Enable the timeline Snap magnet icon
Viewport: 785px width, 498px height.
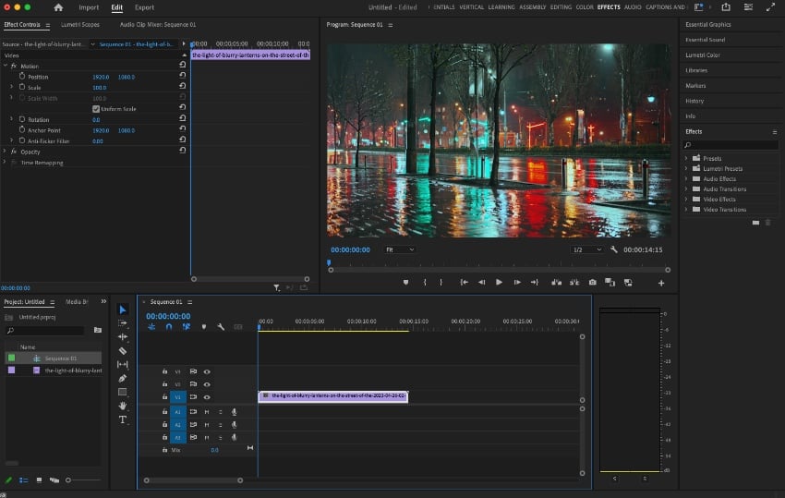pos(168,326)
